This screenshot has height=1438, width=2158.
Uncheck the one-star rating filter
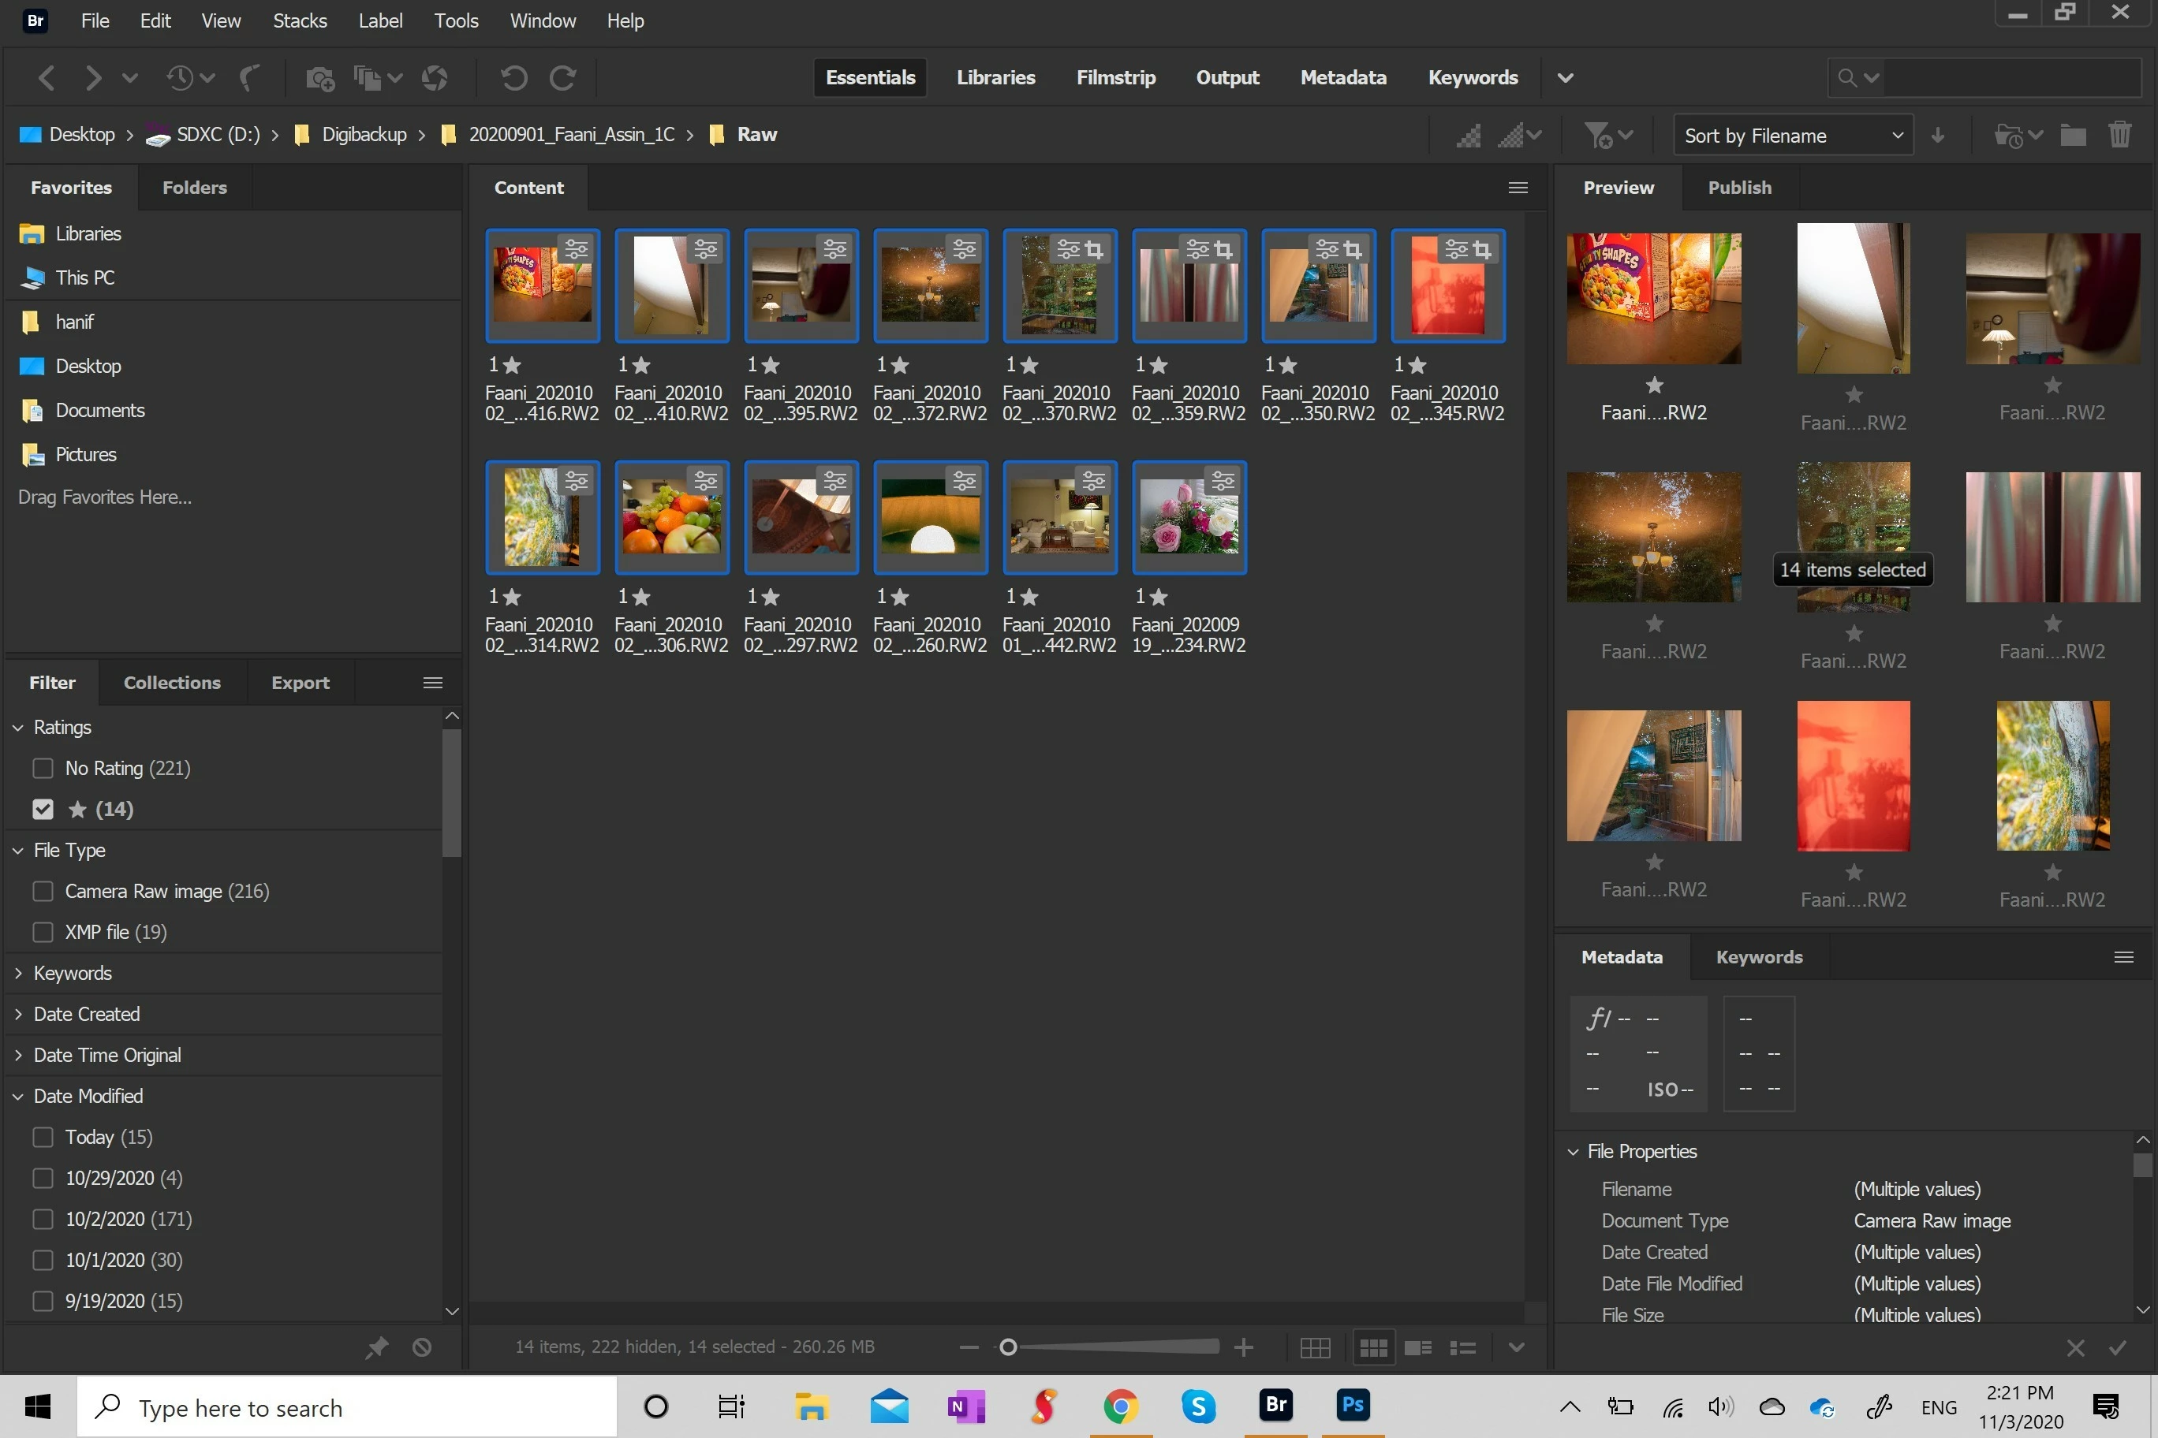coord(43,809)
